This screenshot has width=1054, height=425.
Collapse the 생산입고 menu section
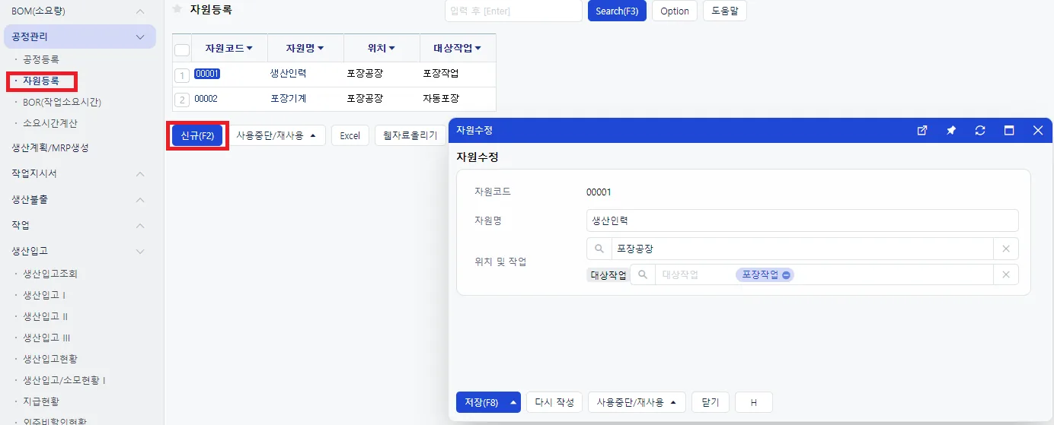pyautogui.click(x=140, y=251)
